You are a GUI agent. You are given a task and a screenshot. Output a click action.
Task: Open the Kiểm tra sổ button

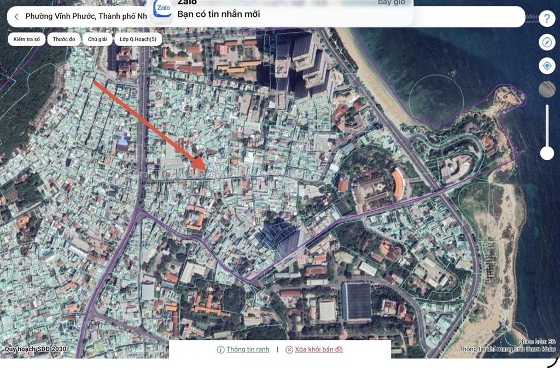click(x=26, y=39)
